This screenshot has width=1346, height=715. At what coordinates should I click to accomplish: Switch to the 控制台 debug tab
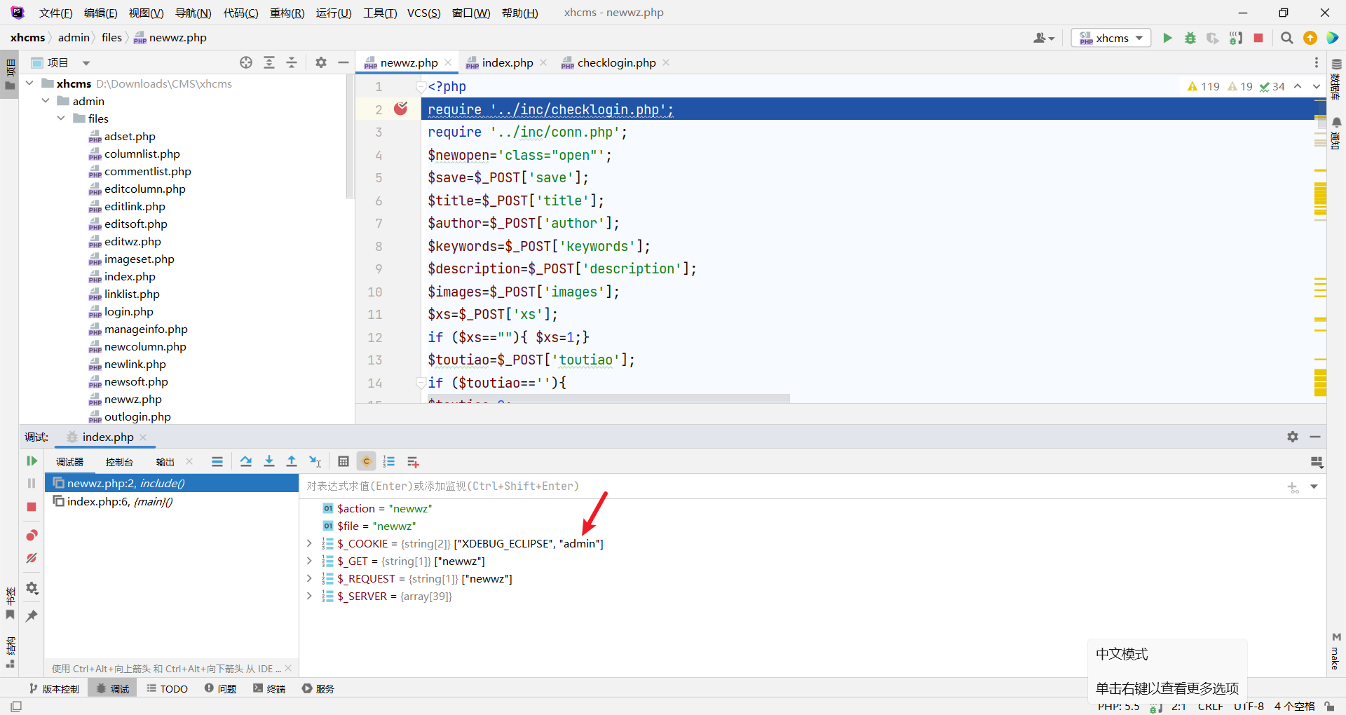coord(119,462)
